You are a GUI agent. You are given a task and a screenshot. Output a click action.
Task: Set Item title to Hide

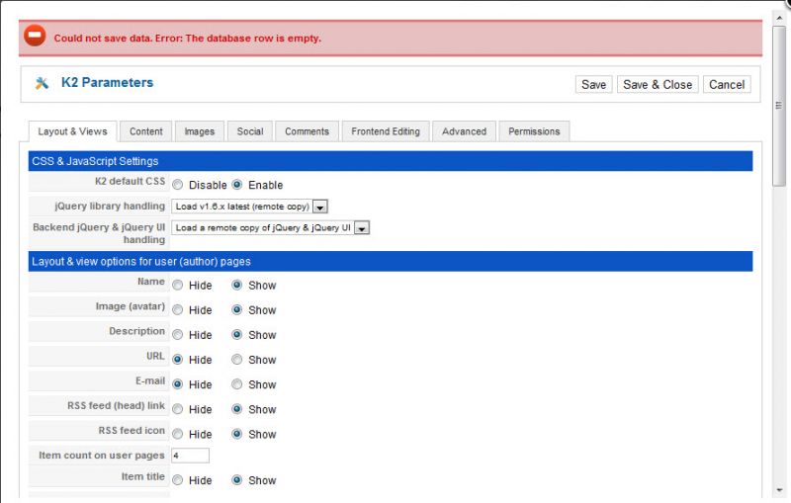[178, 480]
